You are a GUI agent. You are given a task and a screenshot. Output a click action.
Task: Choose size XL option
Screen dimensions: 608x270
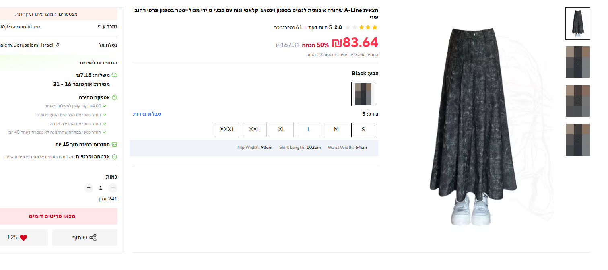pyautogui.click(x=282, y=130)
